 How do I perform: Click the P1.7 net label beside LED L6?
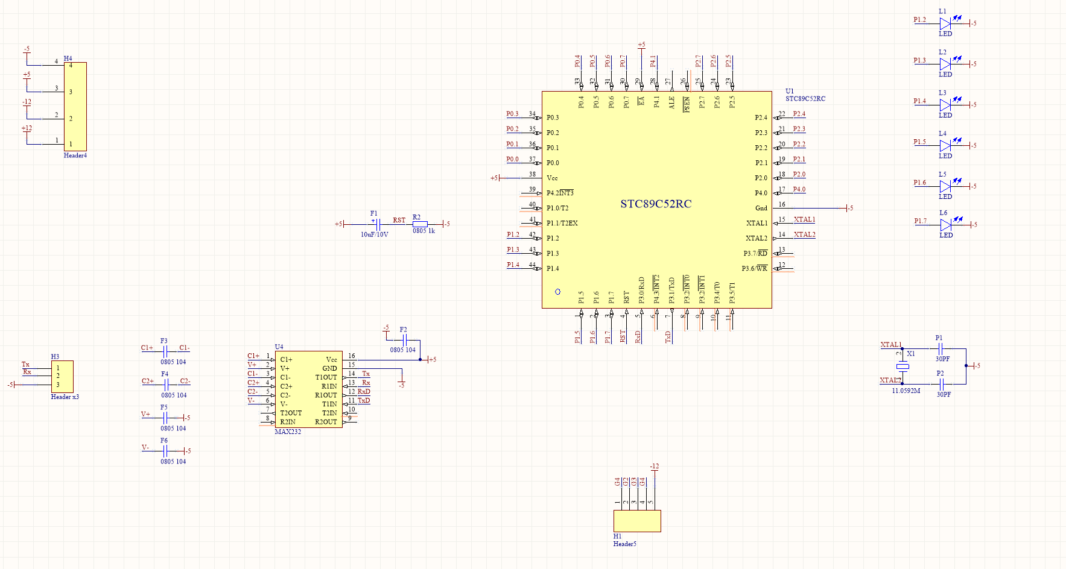[921, 221]
